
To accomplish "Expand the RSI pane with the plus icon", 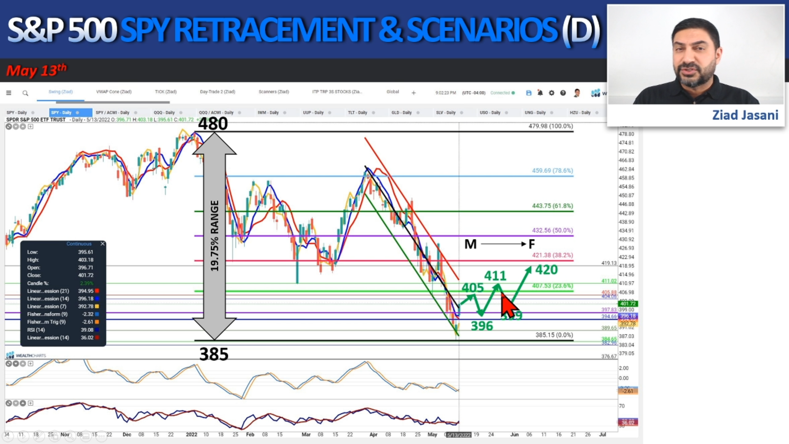I will [x=30, y=403].
